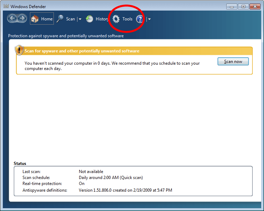The width and height of the screenshot is (264, 211).
Task: Click the 'Status' section heading
Action: [20, 164]
